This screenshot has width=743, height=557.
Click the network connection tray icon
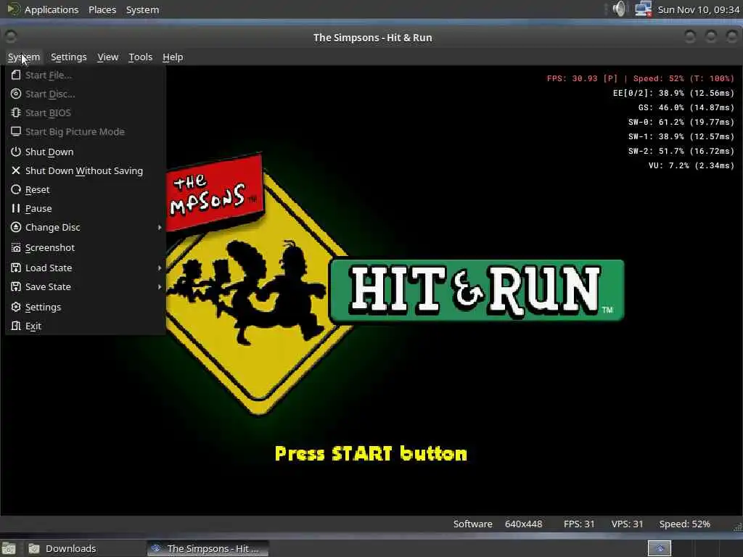[643, 9]
